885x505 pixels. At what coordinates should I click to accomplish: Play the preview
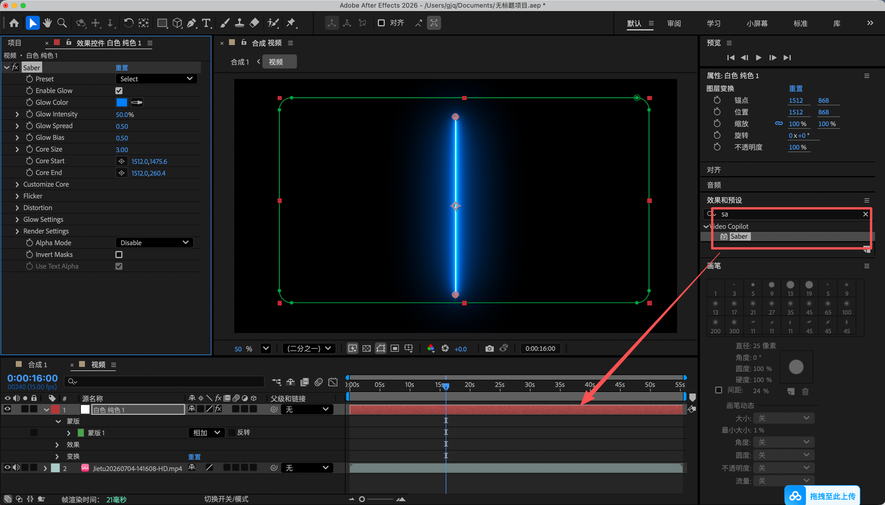[x=759, y=58]
